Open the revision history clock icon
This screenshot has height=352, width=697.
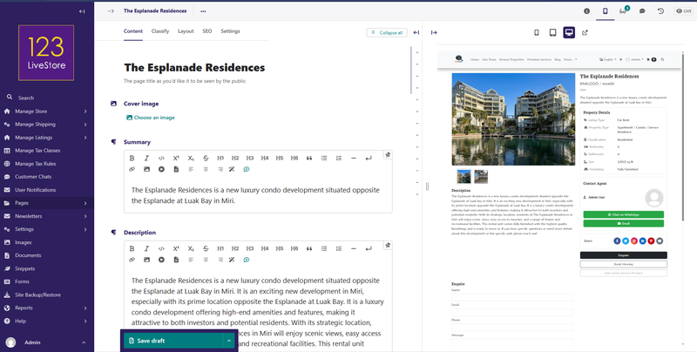pos(660,11)
